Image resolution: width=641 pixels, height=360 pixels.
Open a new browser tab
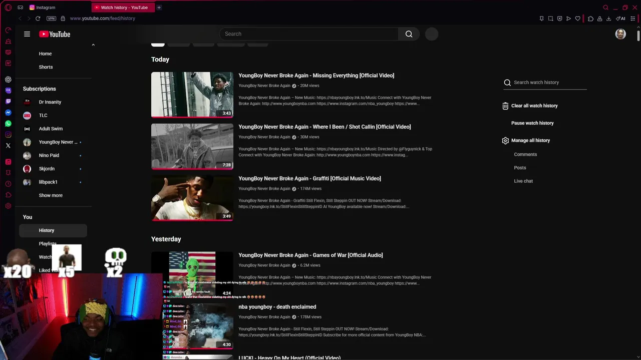pyautogui.click(x=159, y=7)
